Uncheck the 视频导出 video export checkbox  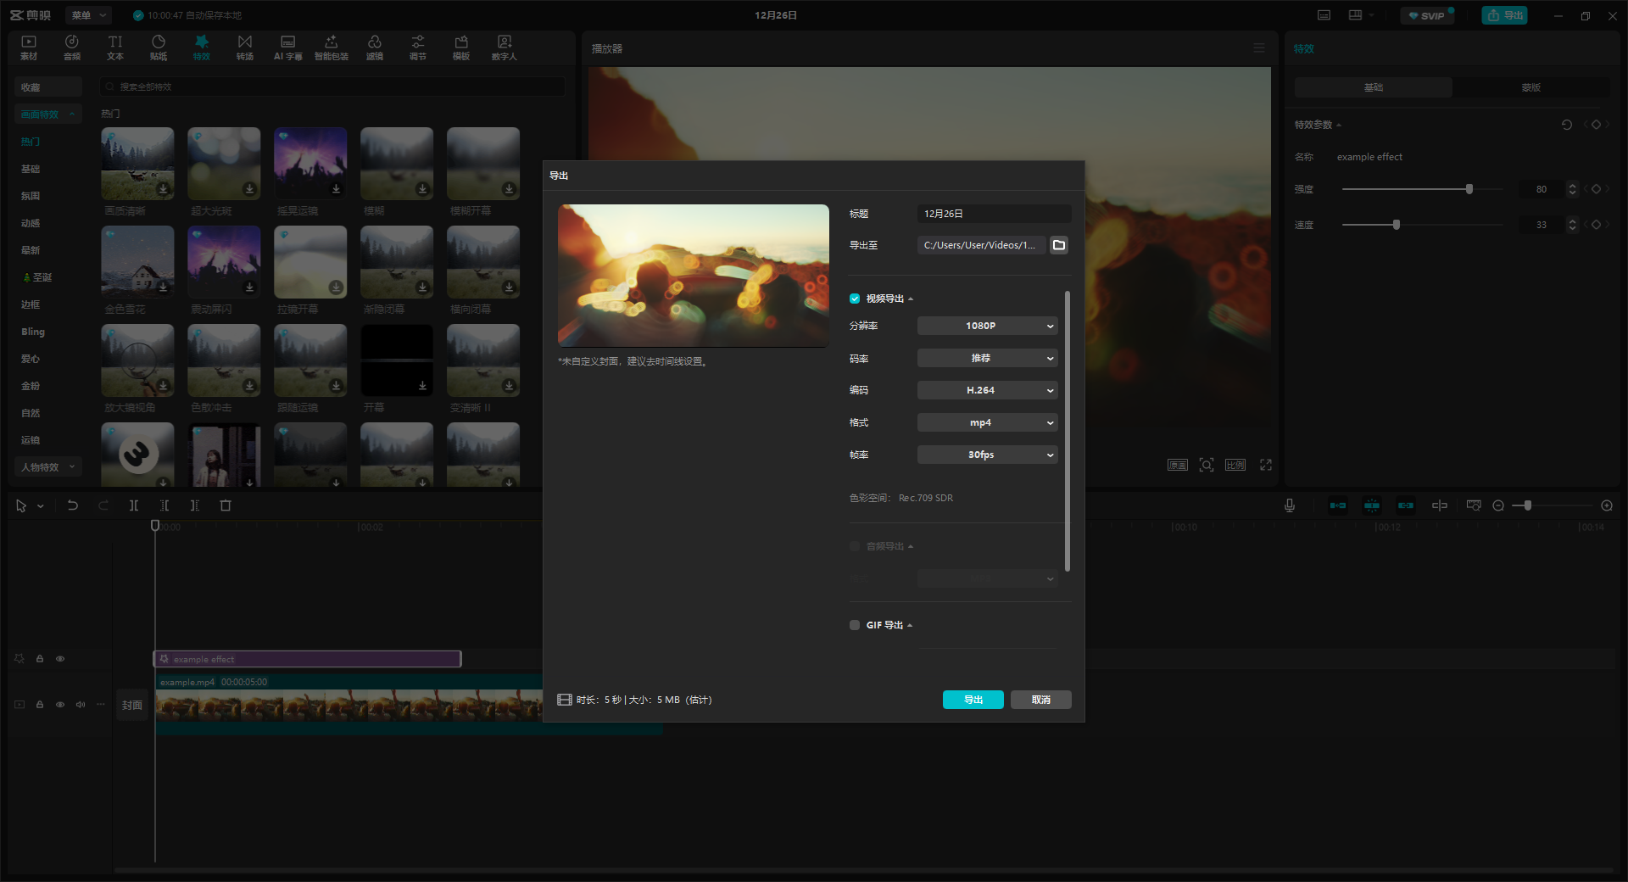[855, 299]
